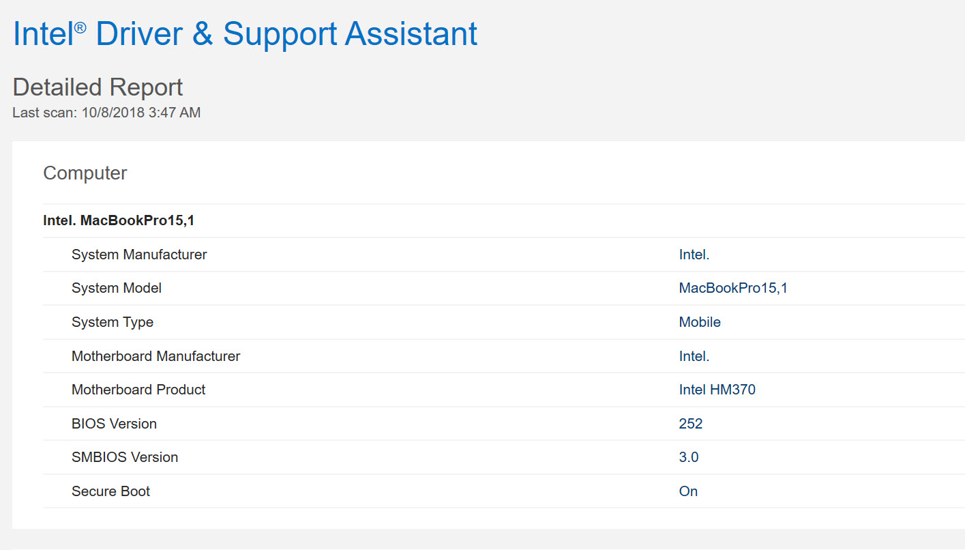Select the Intel HM370 value

point(717,390)
